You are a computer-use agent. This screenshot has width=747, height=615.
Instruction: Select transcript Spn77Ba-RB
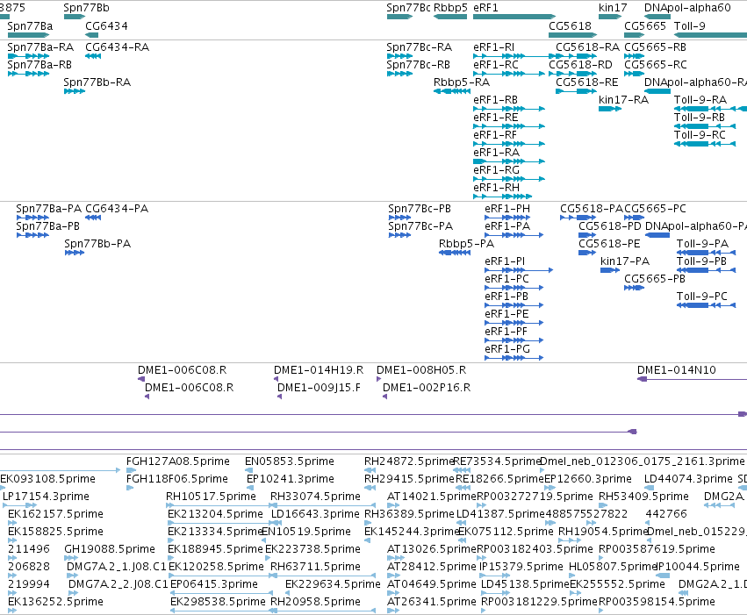[40, 65]
